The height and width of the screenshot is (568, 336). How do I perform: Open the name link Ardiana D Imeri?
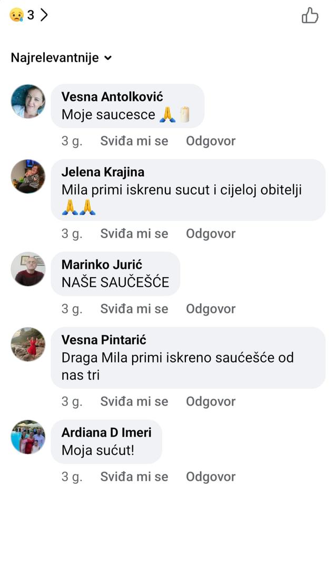[106, 432]
